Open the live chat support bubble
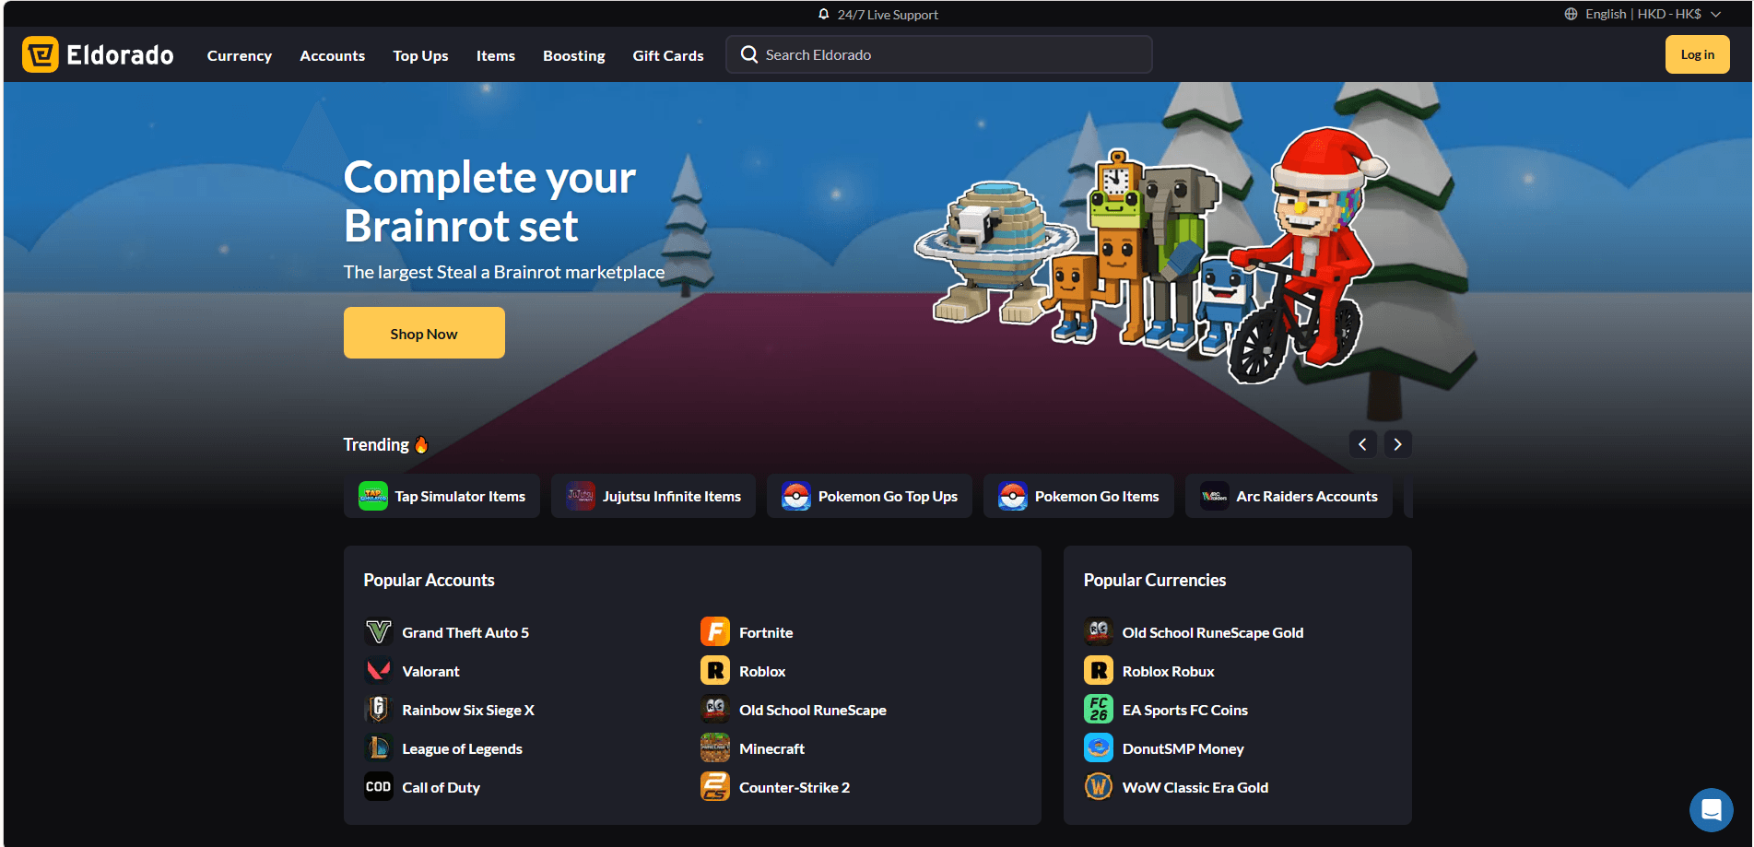The image size is (1754, 847). coord(1711,810)
